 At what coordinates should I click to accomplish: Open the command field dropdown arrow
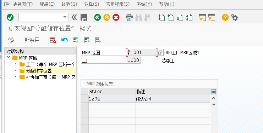[65, 17]
